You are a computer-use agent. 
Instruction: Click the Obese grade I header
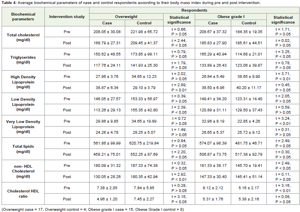click(231, 17)
